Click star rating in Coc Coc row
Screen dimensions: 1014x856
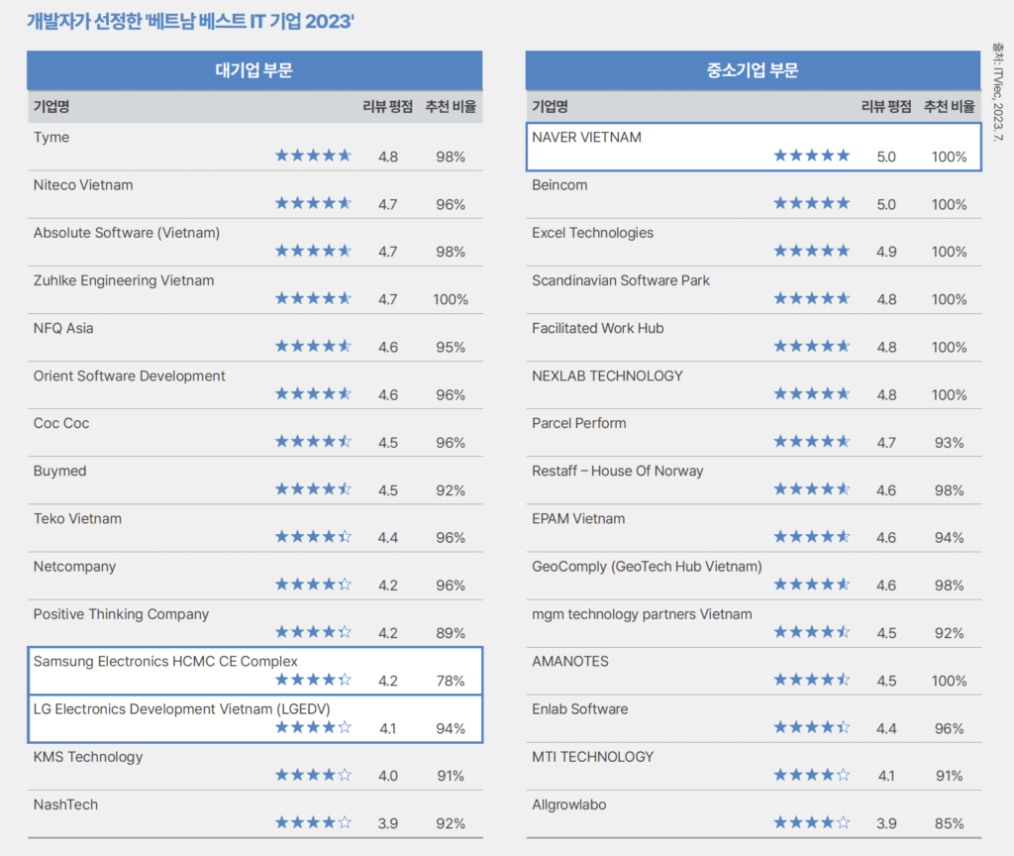click(313, 441)
